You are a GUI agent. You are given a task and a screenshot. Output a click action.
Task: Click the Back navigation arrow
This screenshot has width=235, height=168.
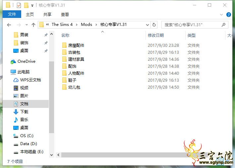click(9, 25)
